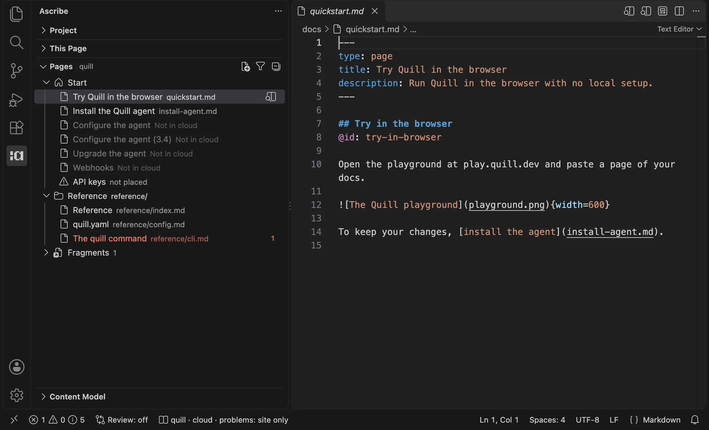Viewport: 709px width, 430px height.
Task: Close the quickstart.md tab
Action: tap(374, 11)
